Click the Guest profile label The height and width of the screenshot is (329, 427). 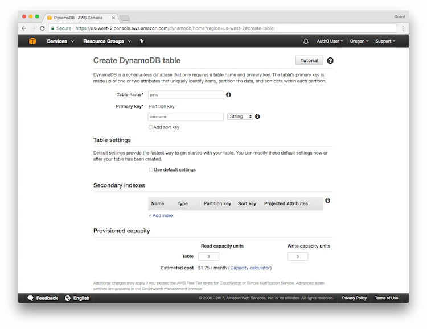click(400, 17)
